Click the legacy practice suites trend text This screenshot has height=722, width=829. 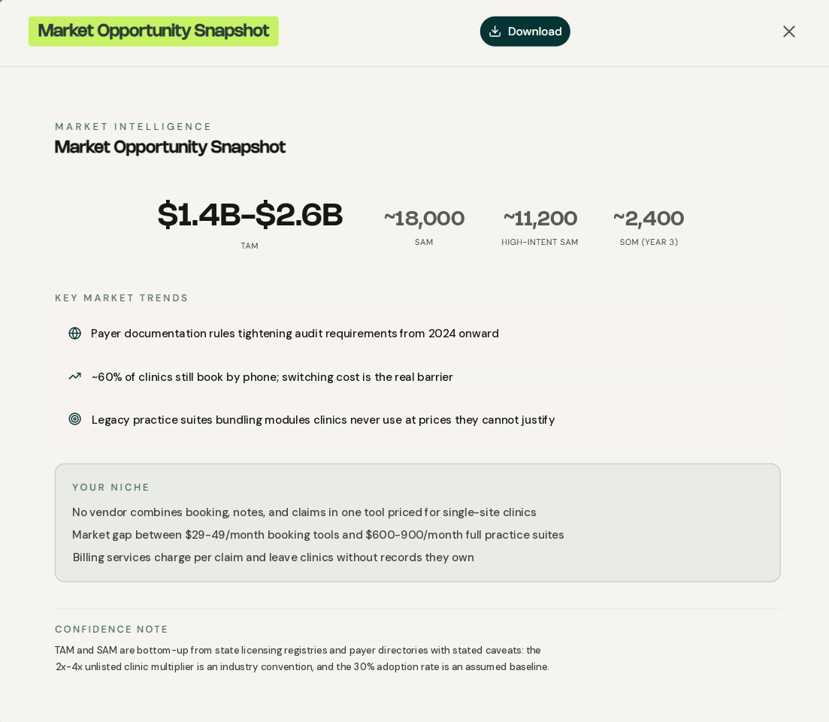pos(323,420)
